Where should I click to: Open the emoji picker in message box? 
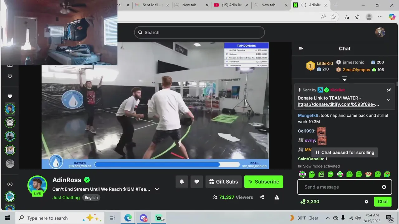(x=384, y=187)
